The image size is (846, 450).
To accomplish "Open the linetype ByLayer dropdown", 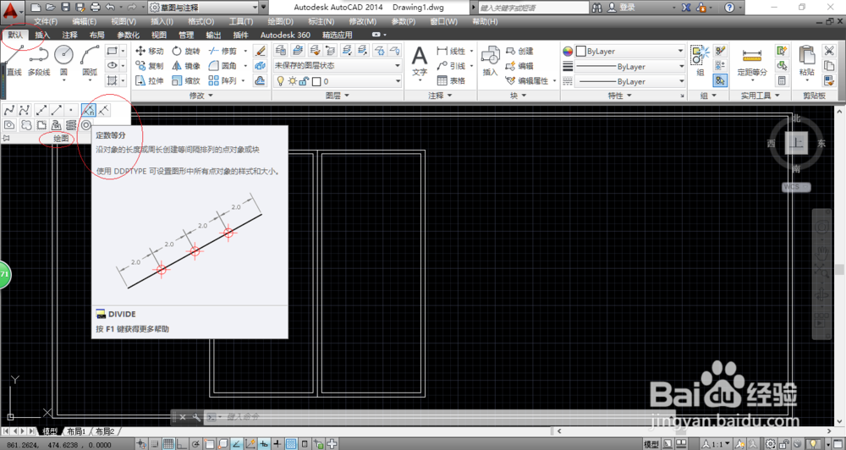I will click(x=630, y=81).
